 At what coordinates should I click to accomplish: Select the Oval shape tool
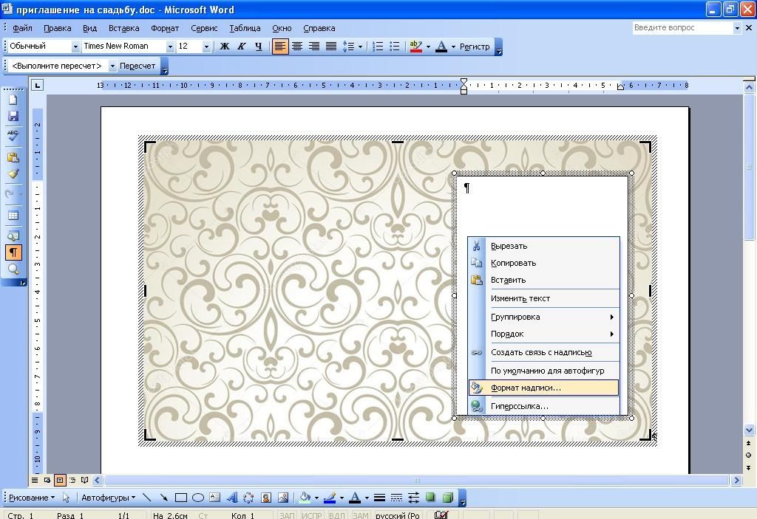198,498
